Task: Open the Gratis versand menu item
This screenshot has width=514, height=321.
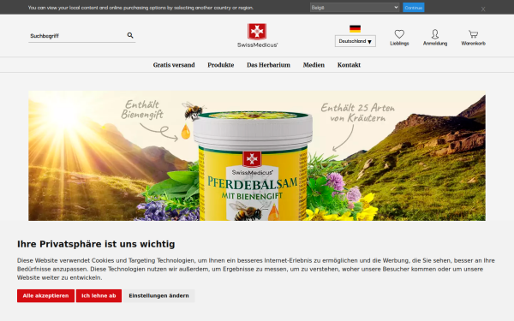Action: point(174,65)
